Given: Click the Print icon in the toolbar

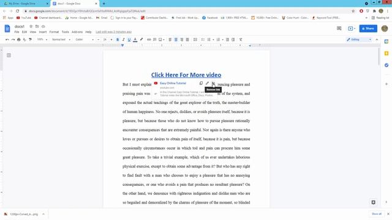Looking at the screenshot, I should click(19, 40).
